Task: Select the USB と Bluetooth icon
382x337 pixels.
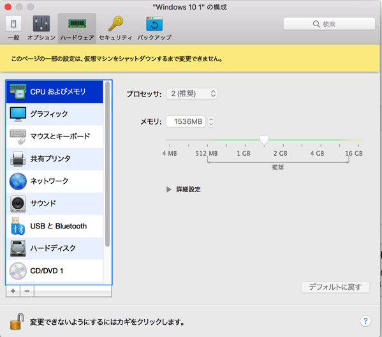Action: pyautogui.click(x=18, y=226)
